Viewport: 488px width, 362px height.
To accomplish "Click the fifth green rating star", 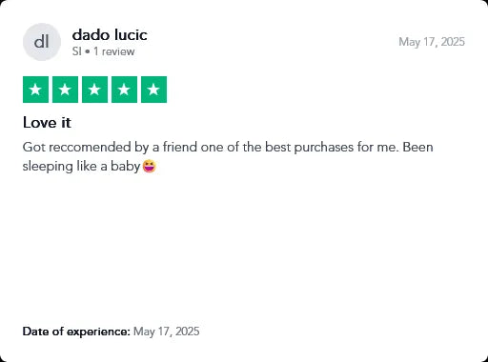I will [x=153, y=90].
